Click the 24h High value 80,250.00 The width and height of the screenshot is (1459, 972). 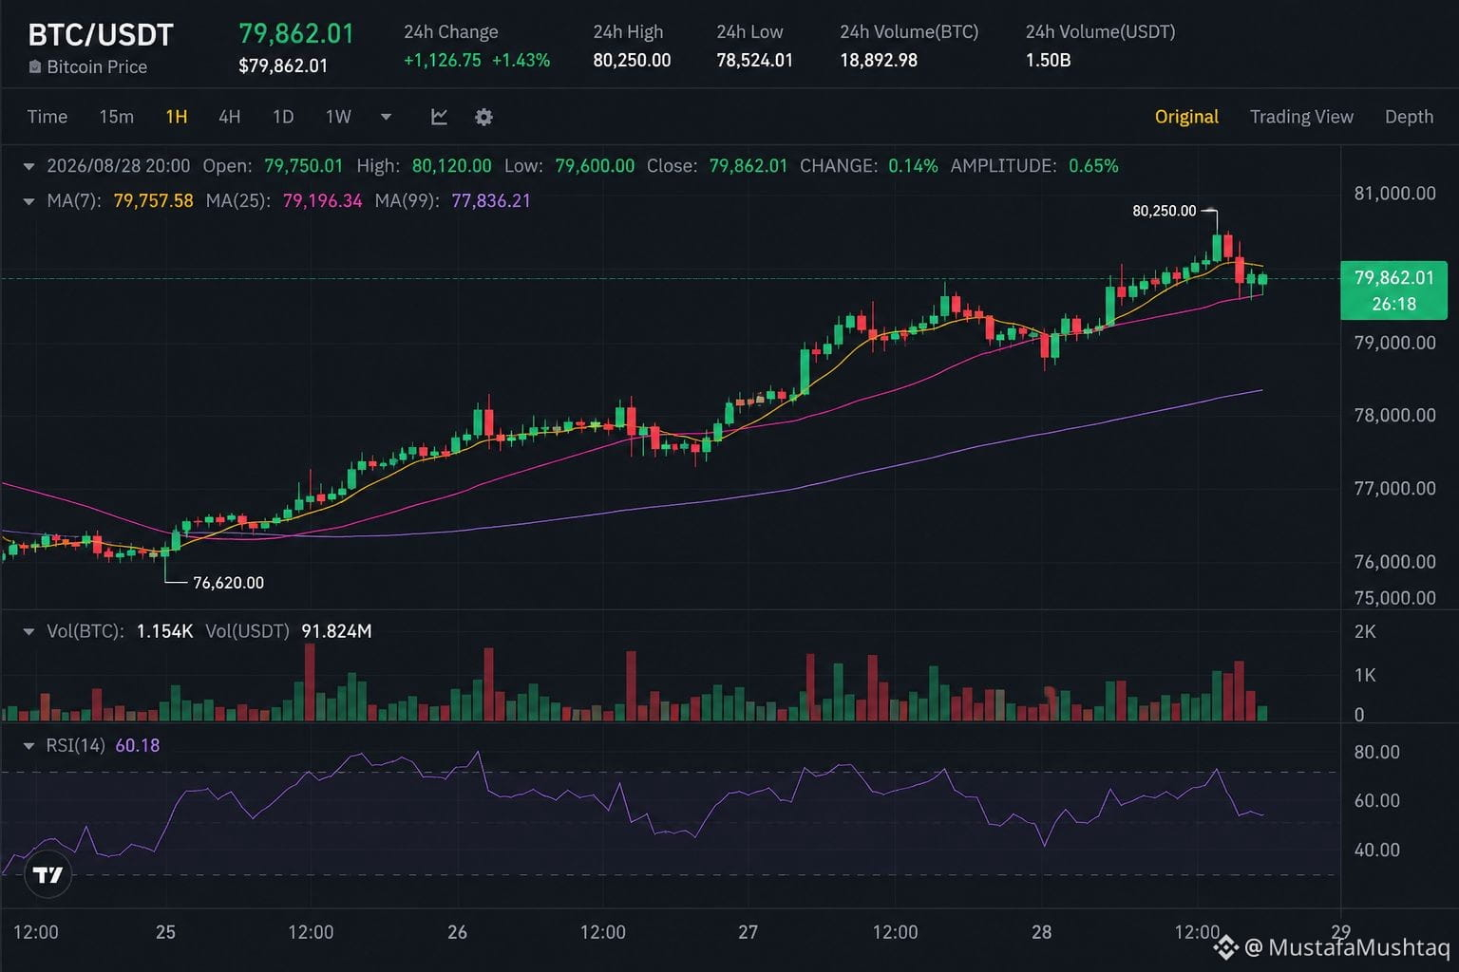632,60
